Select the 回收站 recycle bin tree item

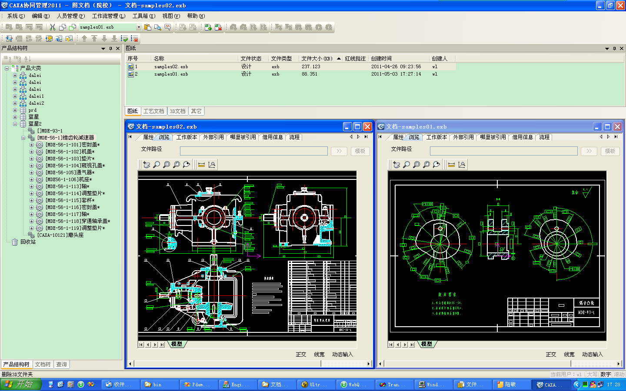(28, 242)
